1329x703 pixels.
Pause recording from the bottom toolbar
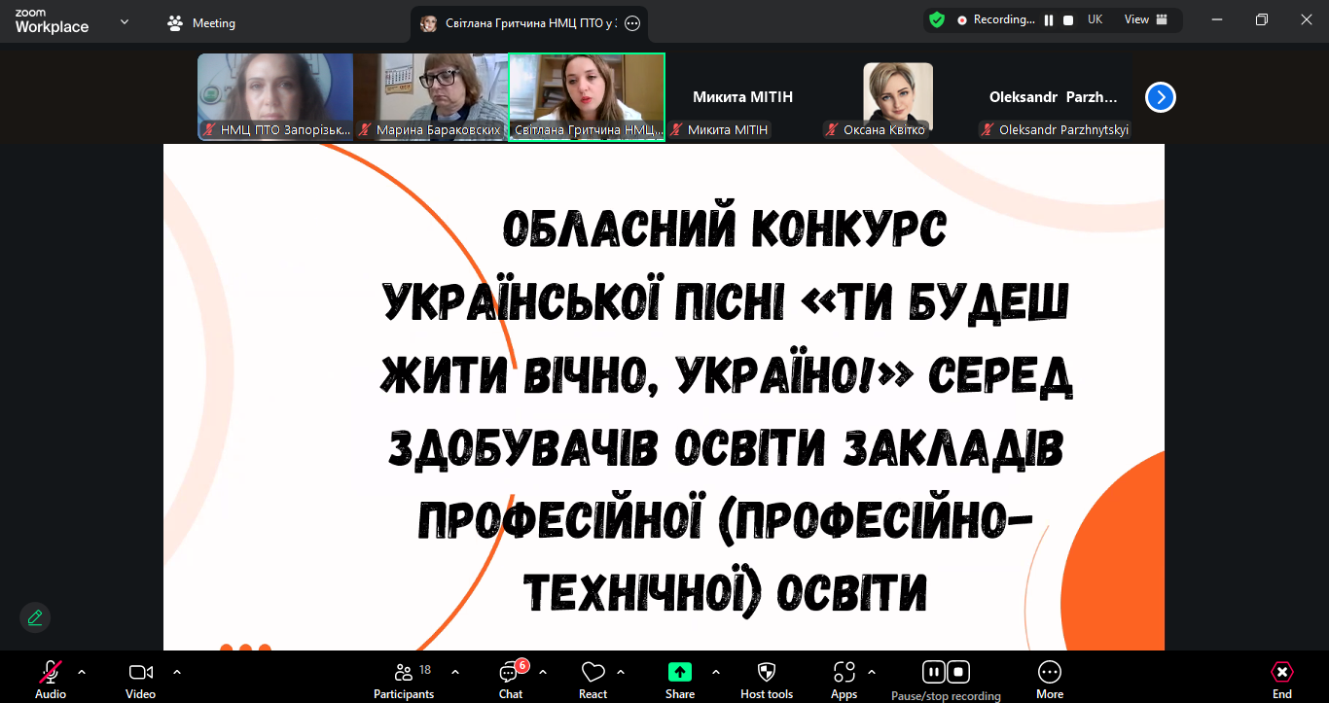(934, 672)
